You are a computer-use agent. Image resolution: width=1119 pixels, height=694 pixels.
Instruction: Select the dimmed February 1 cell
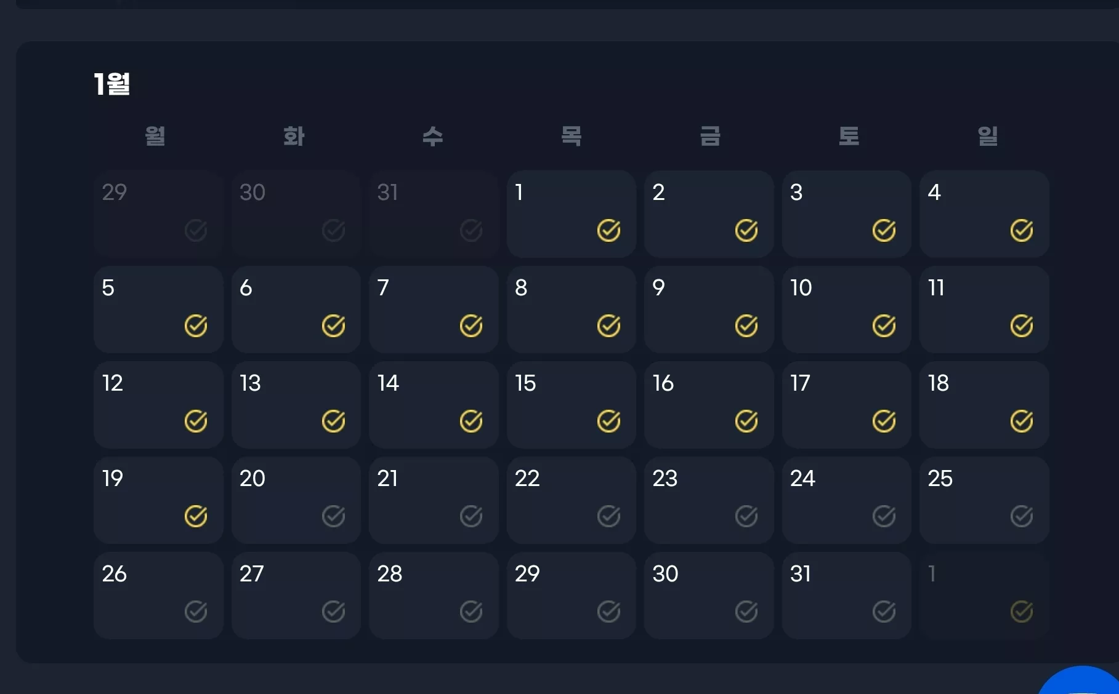[984, 596]
